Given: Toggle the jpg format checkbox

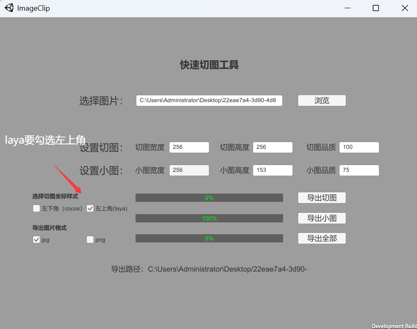Looking at the screenshot, I should (x=36, y=240).
